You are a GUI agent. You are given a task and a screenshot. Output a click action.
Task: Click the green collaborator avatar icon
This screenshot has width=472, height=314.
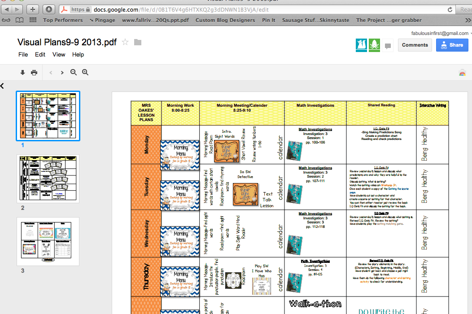coord(375,45)
